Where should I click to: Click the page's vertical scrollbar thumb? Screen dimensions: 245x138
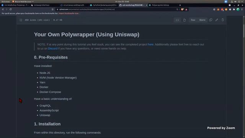coord(244,31)
